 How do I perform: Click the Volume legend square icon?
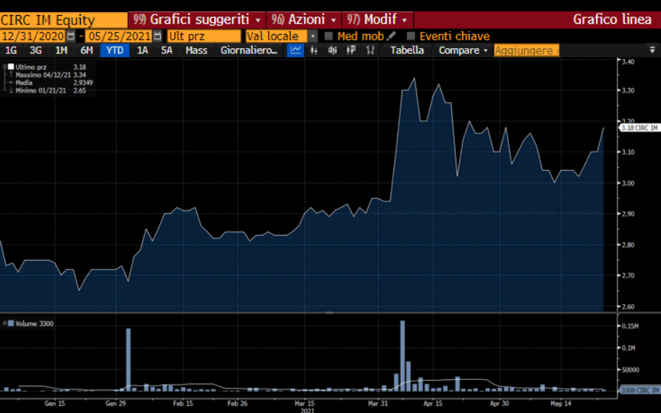pyautogui.click(x=10, y=324)
